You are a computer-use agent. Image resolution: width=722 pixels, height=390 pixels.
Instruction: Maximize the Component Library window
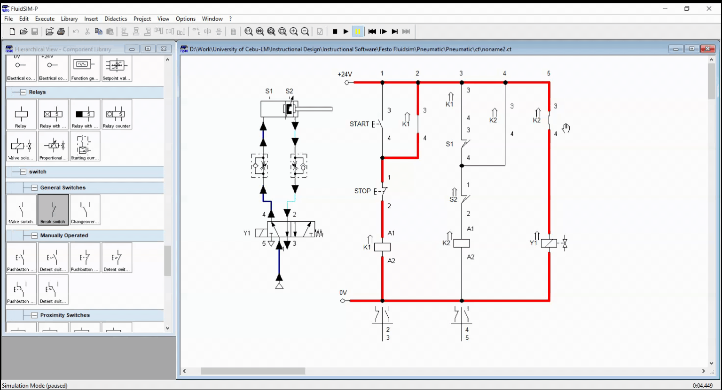(148, 49)
